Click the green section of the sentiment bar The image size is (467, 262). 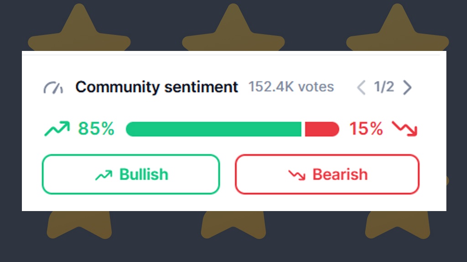[x=213, y=129]
